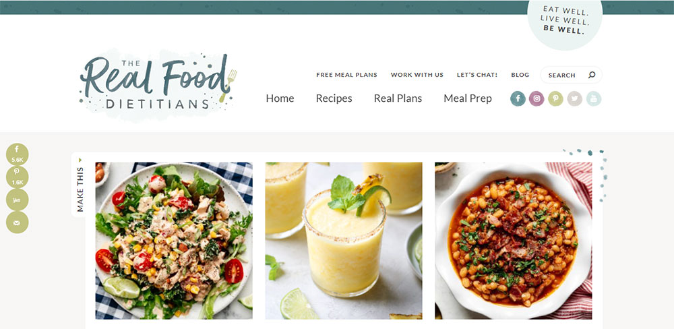Open the YouTube channel icon in header
The image size is (674, 329).
click(594, 98)
